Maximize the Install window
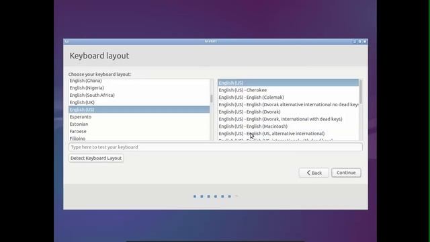430x242 pixels. point(359,42)
